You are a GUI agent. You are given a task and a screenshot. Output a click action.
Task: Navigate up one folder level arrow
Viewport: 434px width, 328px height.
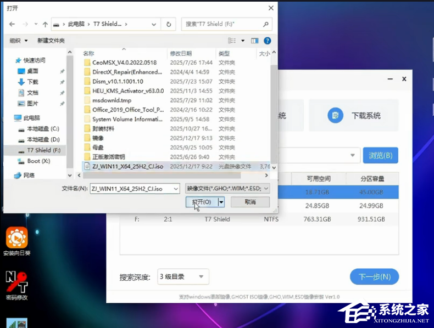click(x=45, y=24)
